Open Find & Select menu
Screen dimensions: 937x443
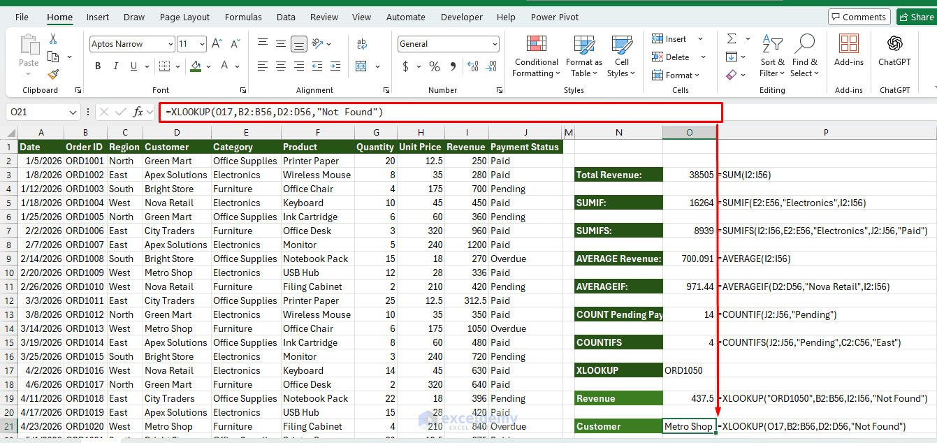(x=805, y=56)
